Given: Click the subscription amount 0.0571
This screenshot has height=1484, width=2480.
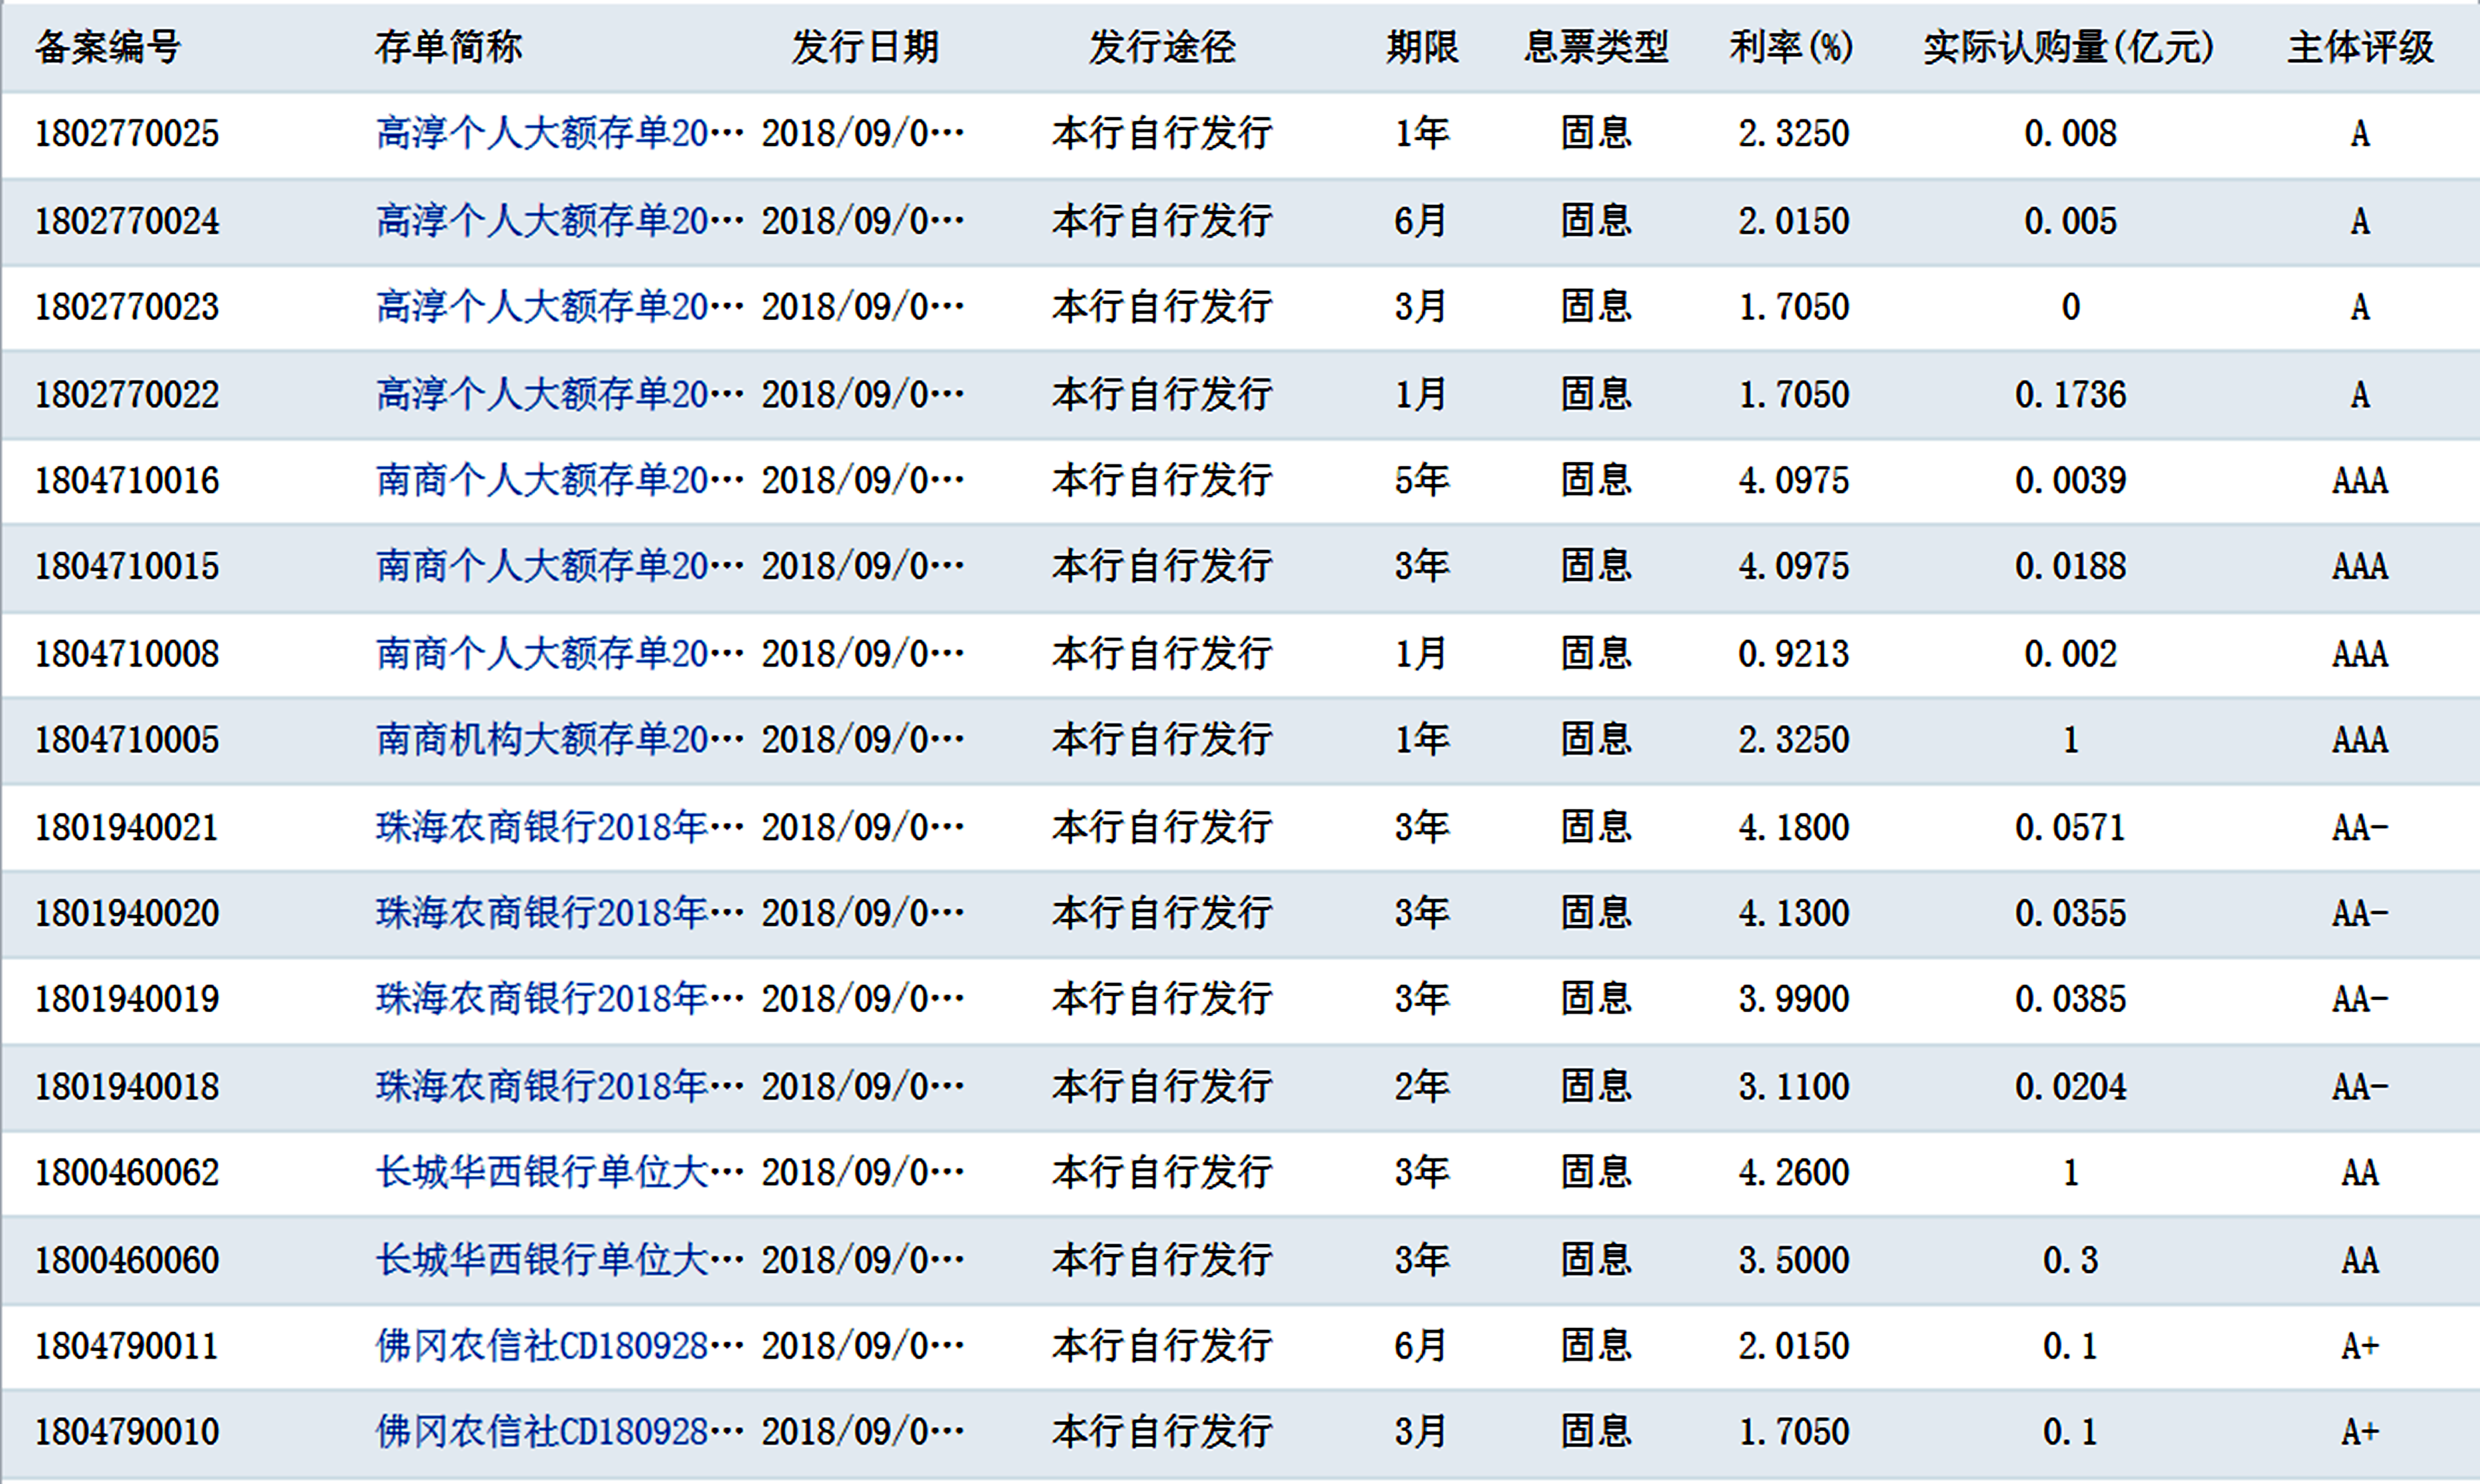Looking at the screenshot, I should pyautogui.click(x=2071, y=827).
